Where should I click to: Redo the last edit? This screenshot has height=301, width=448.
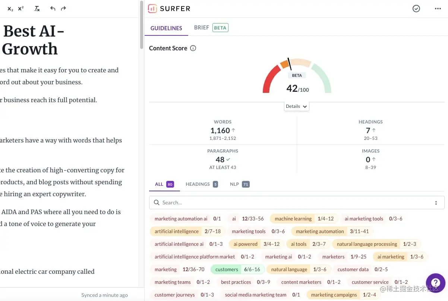63,8
